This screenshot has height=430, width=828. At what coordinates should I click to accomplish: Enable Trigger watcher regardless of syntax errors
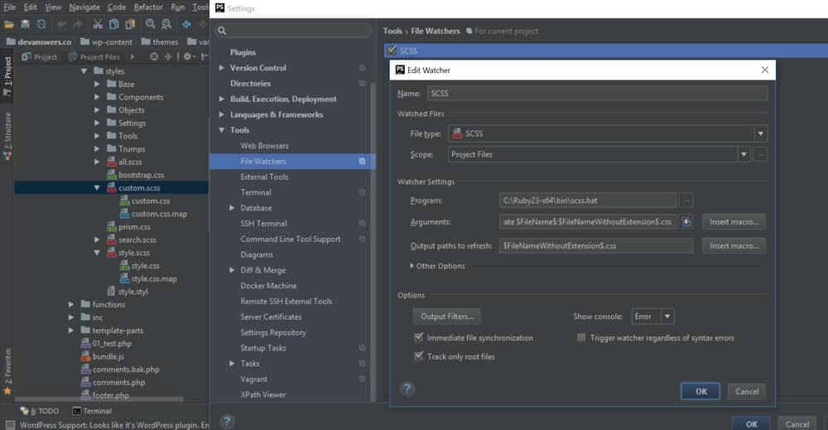(x=581, y=338)
